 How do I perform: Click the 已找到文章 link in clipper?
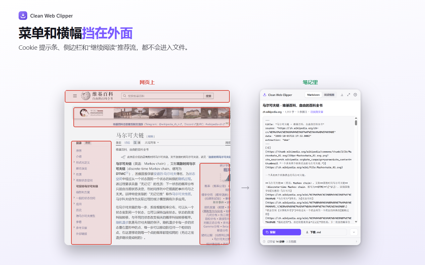tap(317, 112)
